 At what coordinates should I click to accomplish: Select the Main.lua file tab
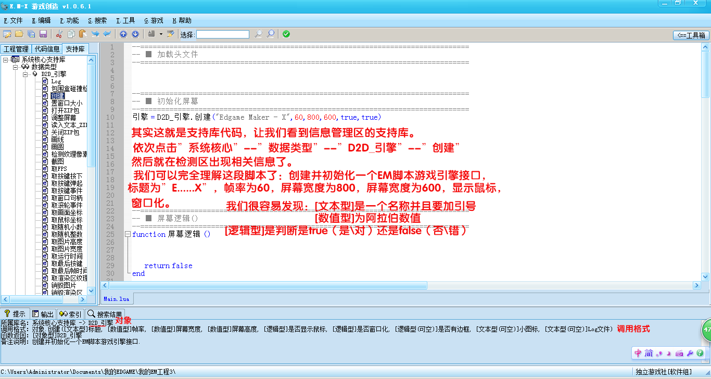click(117, 299)
